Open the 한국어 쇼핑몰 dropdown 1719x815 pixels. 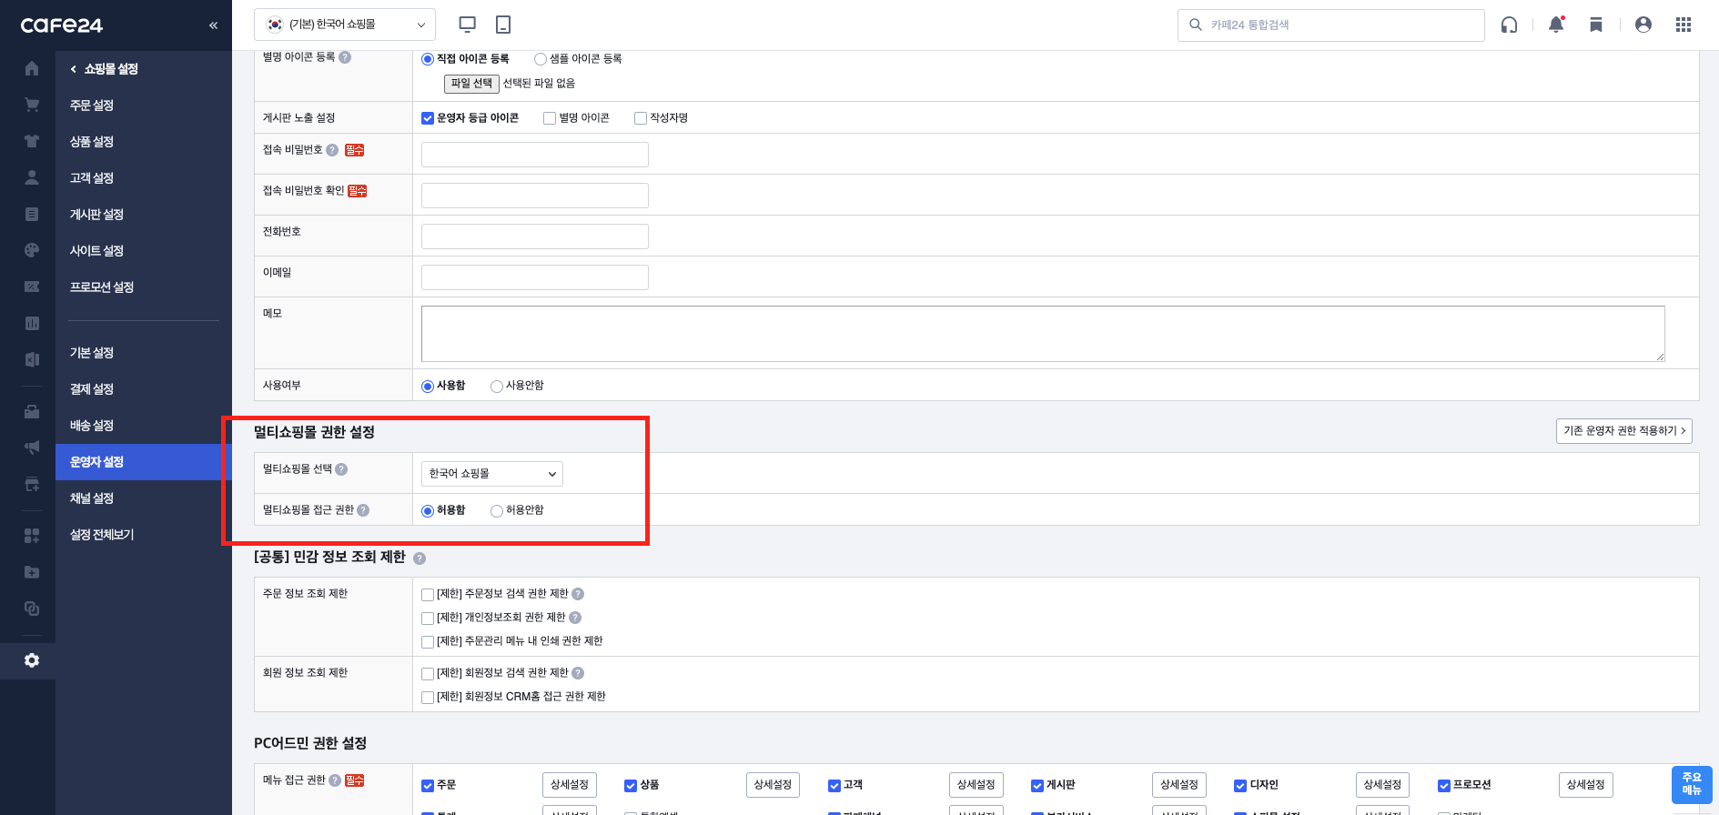click(x=491, y=474)
